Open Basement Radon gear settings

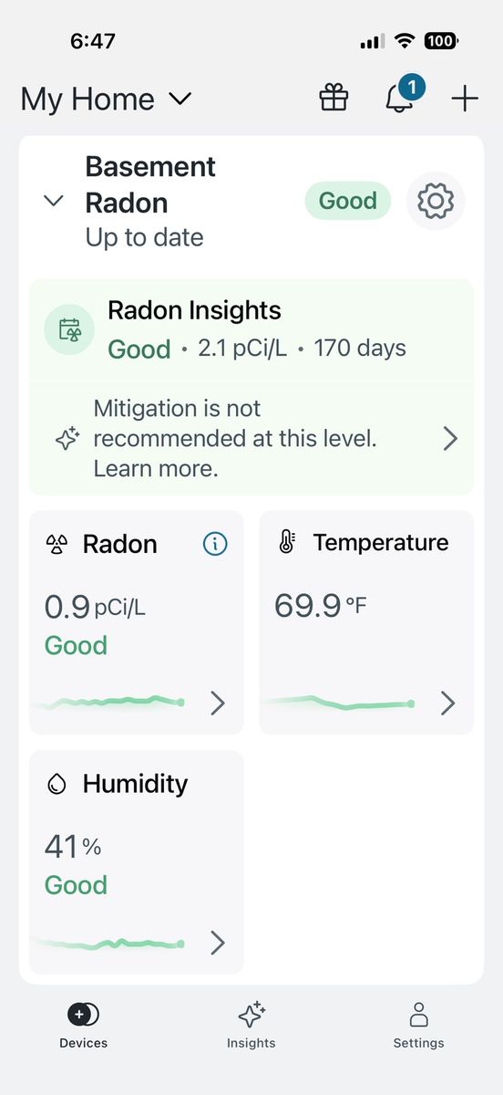click(436, 200)
